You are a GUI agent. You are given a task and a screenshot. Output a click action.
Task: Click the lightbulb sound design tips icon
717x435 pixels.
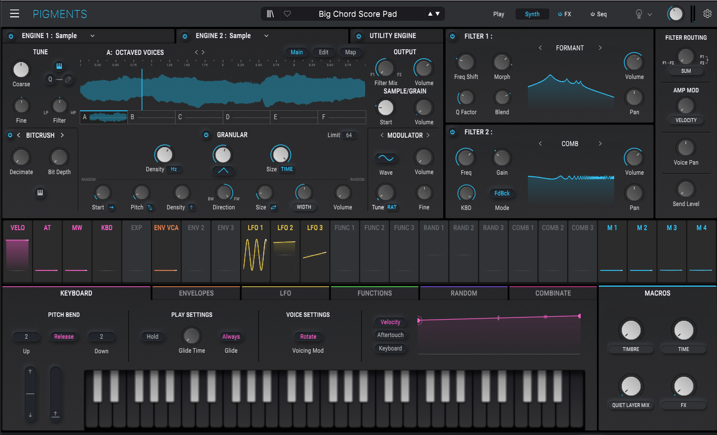click(x=638, y=14)
